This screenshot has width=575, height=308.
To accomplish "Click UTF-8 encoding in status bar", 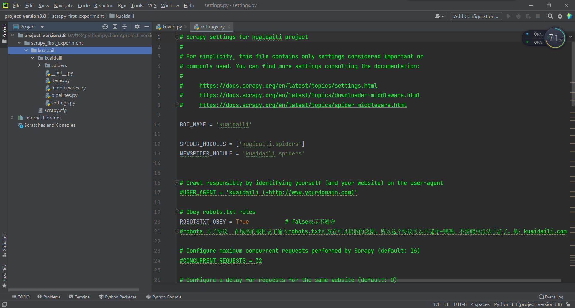I will click(x=460, y=304).
